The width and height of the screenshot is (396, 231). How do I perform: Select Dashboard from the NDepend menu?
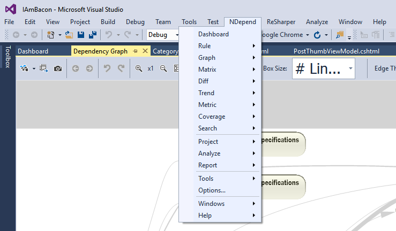click(x=213, y=34)
